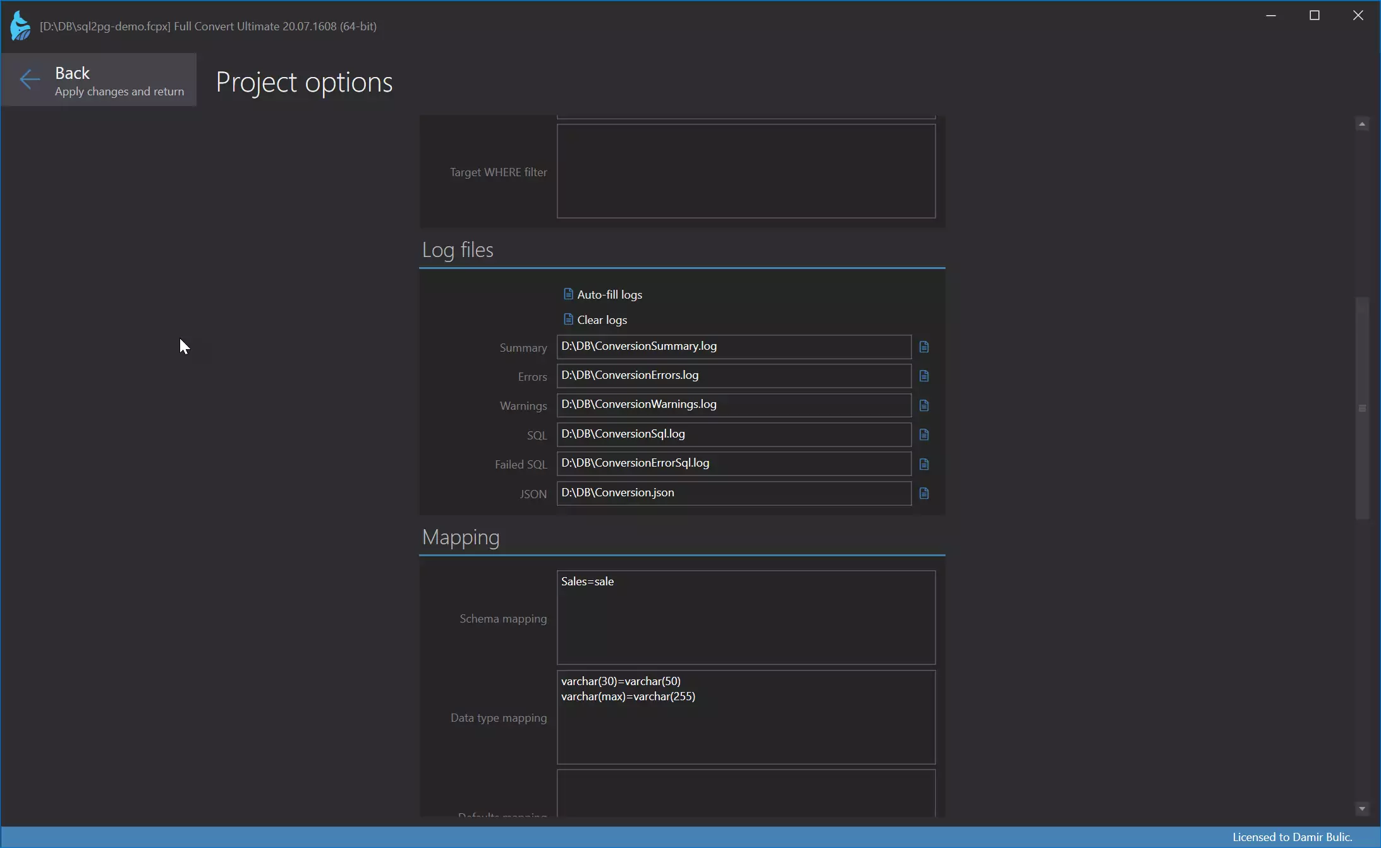
Task: Click the Auto-fill logs document icon
Action: point(567,292)
